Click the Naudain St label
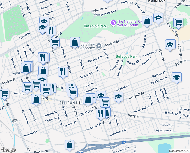Screen dimensions: 190x153 click(70, 124)
